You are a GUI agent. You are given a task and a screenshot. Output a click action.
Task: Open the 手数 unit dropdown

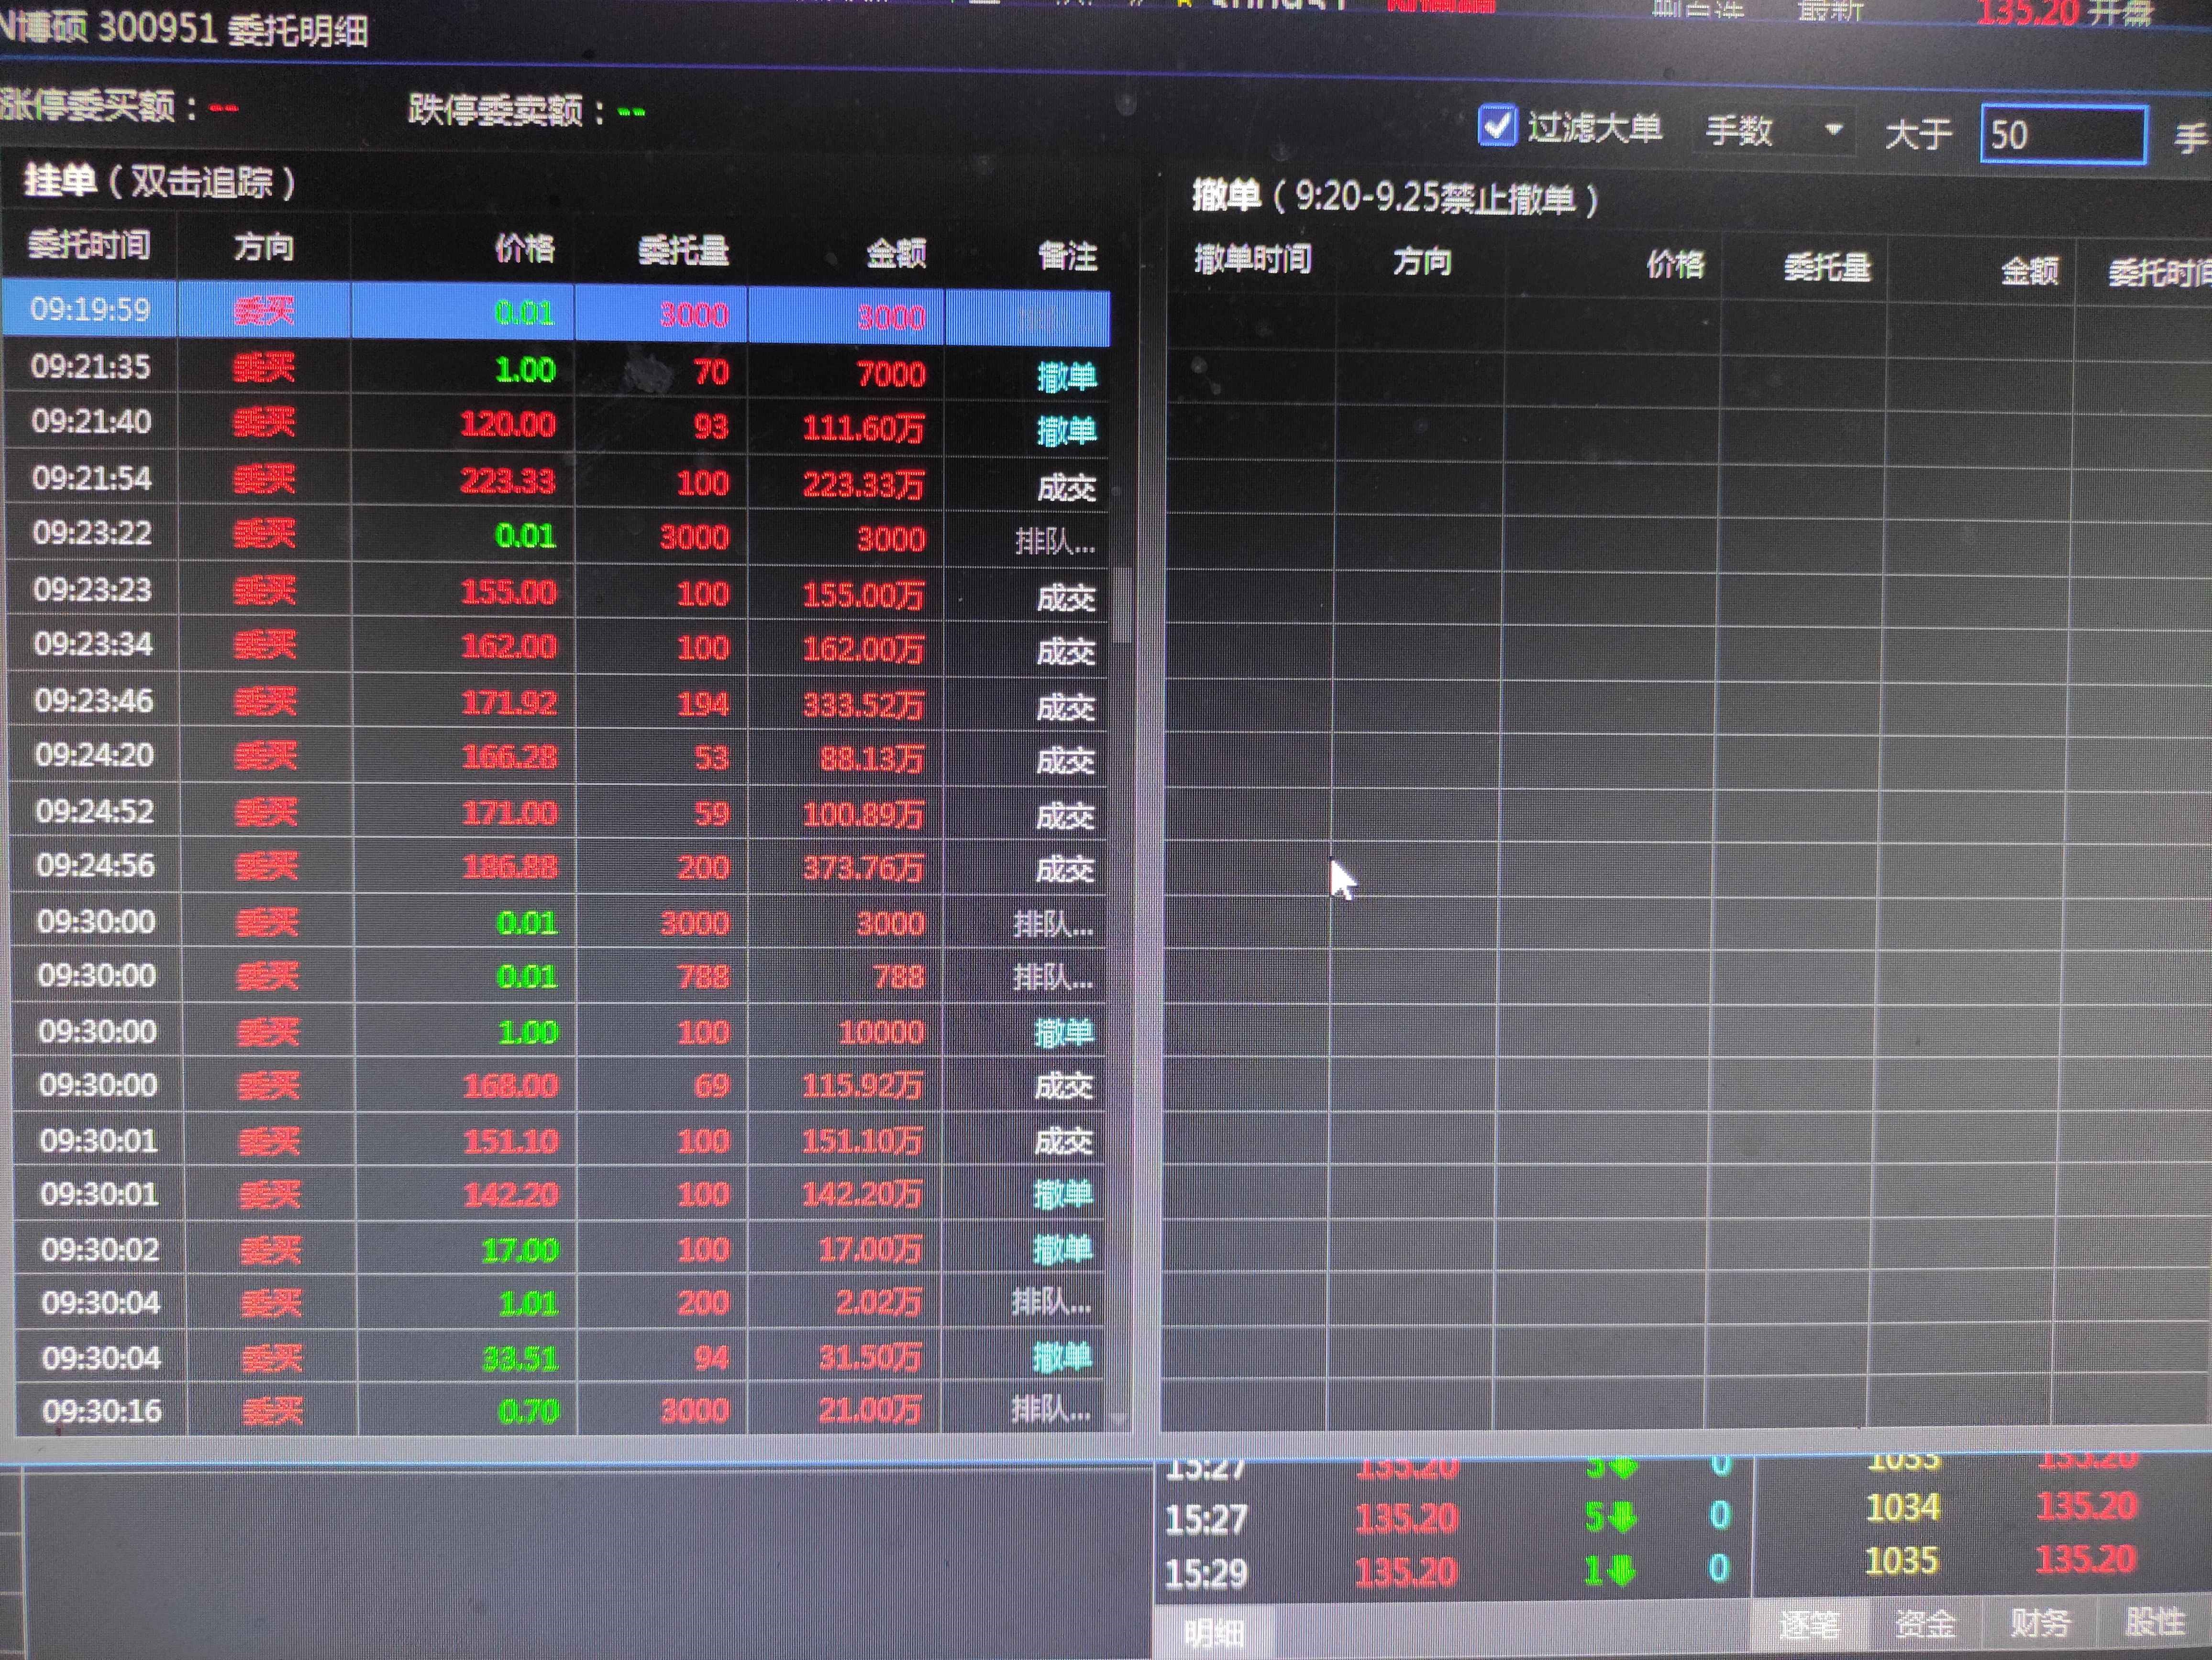[x=1774, y=131]
